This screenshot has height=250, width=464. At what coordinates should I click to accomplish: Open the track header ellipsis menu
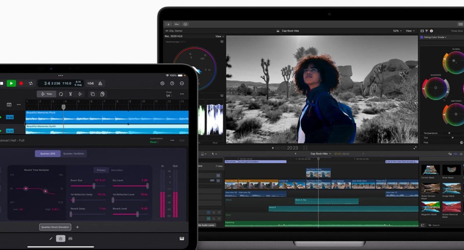pyautogui.click(x=19, y=105)
